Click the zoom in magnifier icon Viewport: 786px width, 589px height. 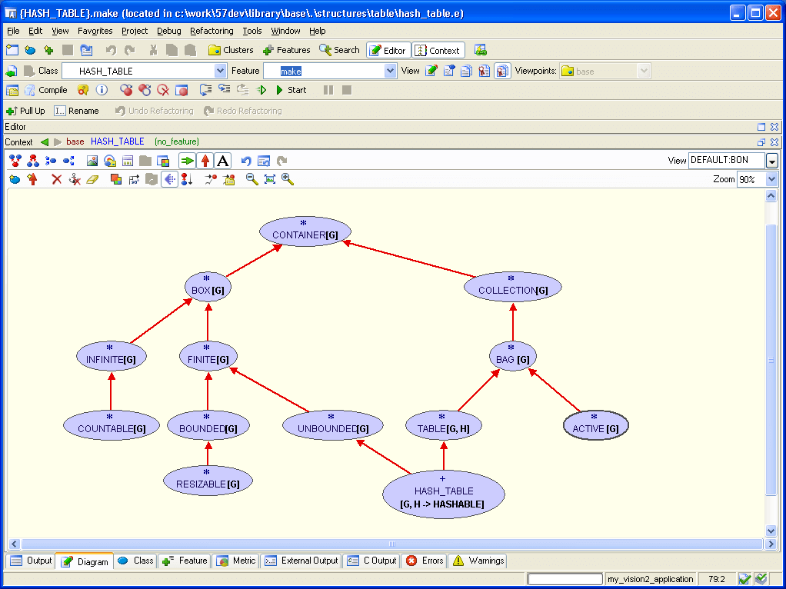pos(288,179)
